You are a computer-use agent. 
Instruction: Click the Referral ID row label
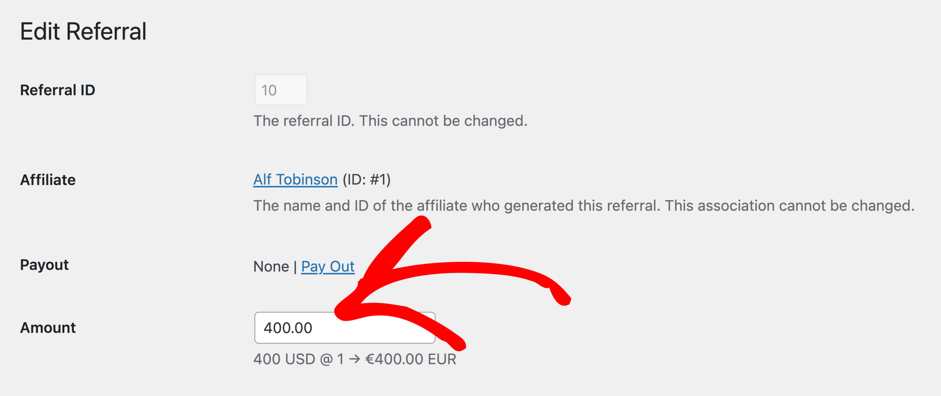point(58,90)
